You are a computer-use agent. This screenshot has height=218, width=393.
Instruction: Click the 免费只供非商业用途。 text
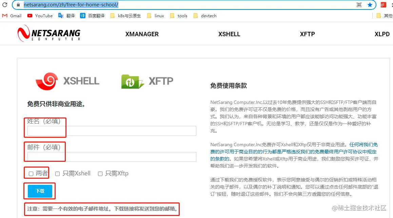point(56,104)
